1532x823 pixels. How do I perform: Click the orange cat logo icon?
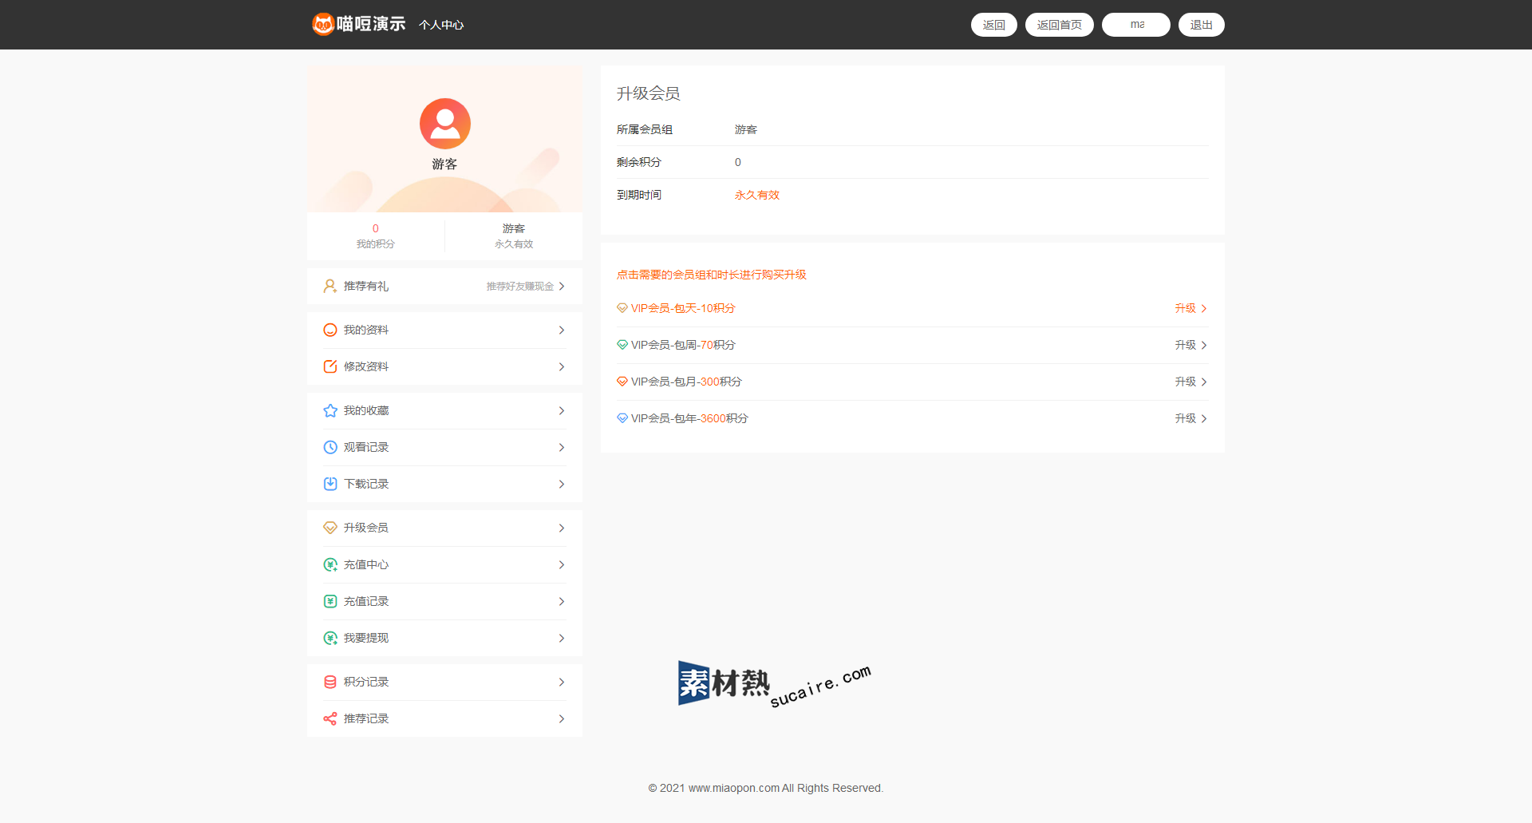point(323,24)
